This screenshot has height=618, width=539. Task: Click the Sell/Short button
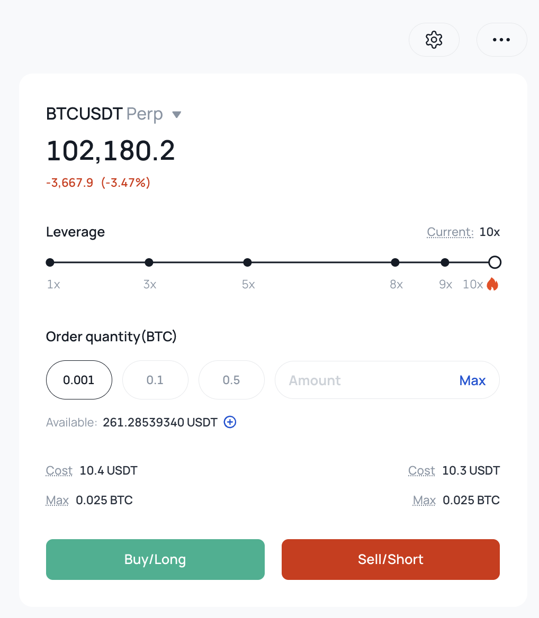pos(391,559)
